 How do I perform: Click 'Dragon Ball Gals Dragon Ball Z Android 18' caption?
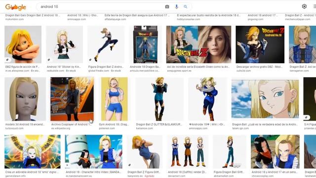[x=33, y=15]
